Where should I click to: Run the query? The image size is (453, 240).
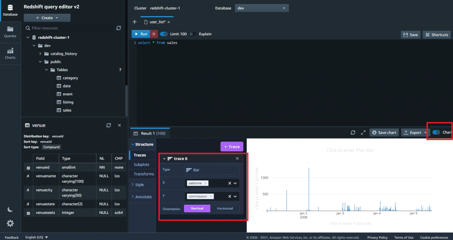click(141, 34)
